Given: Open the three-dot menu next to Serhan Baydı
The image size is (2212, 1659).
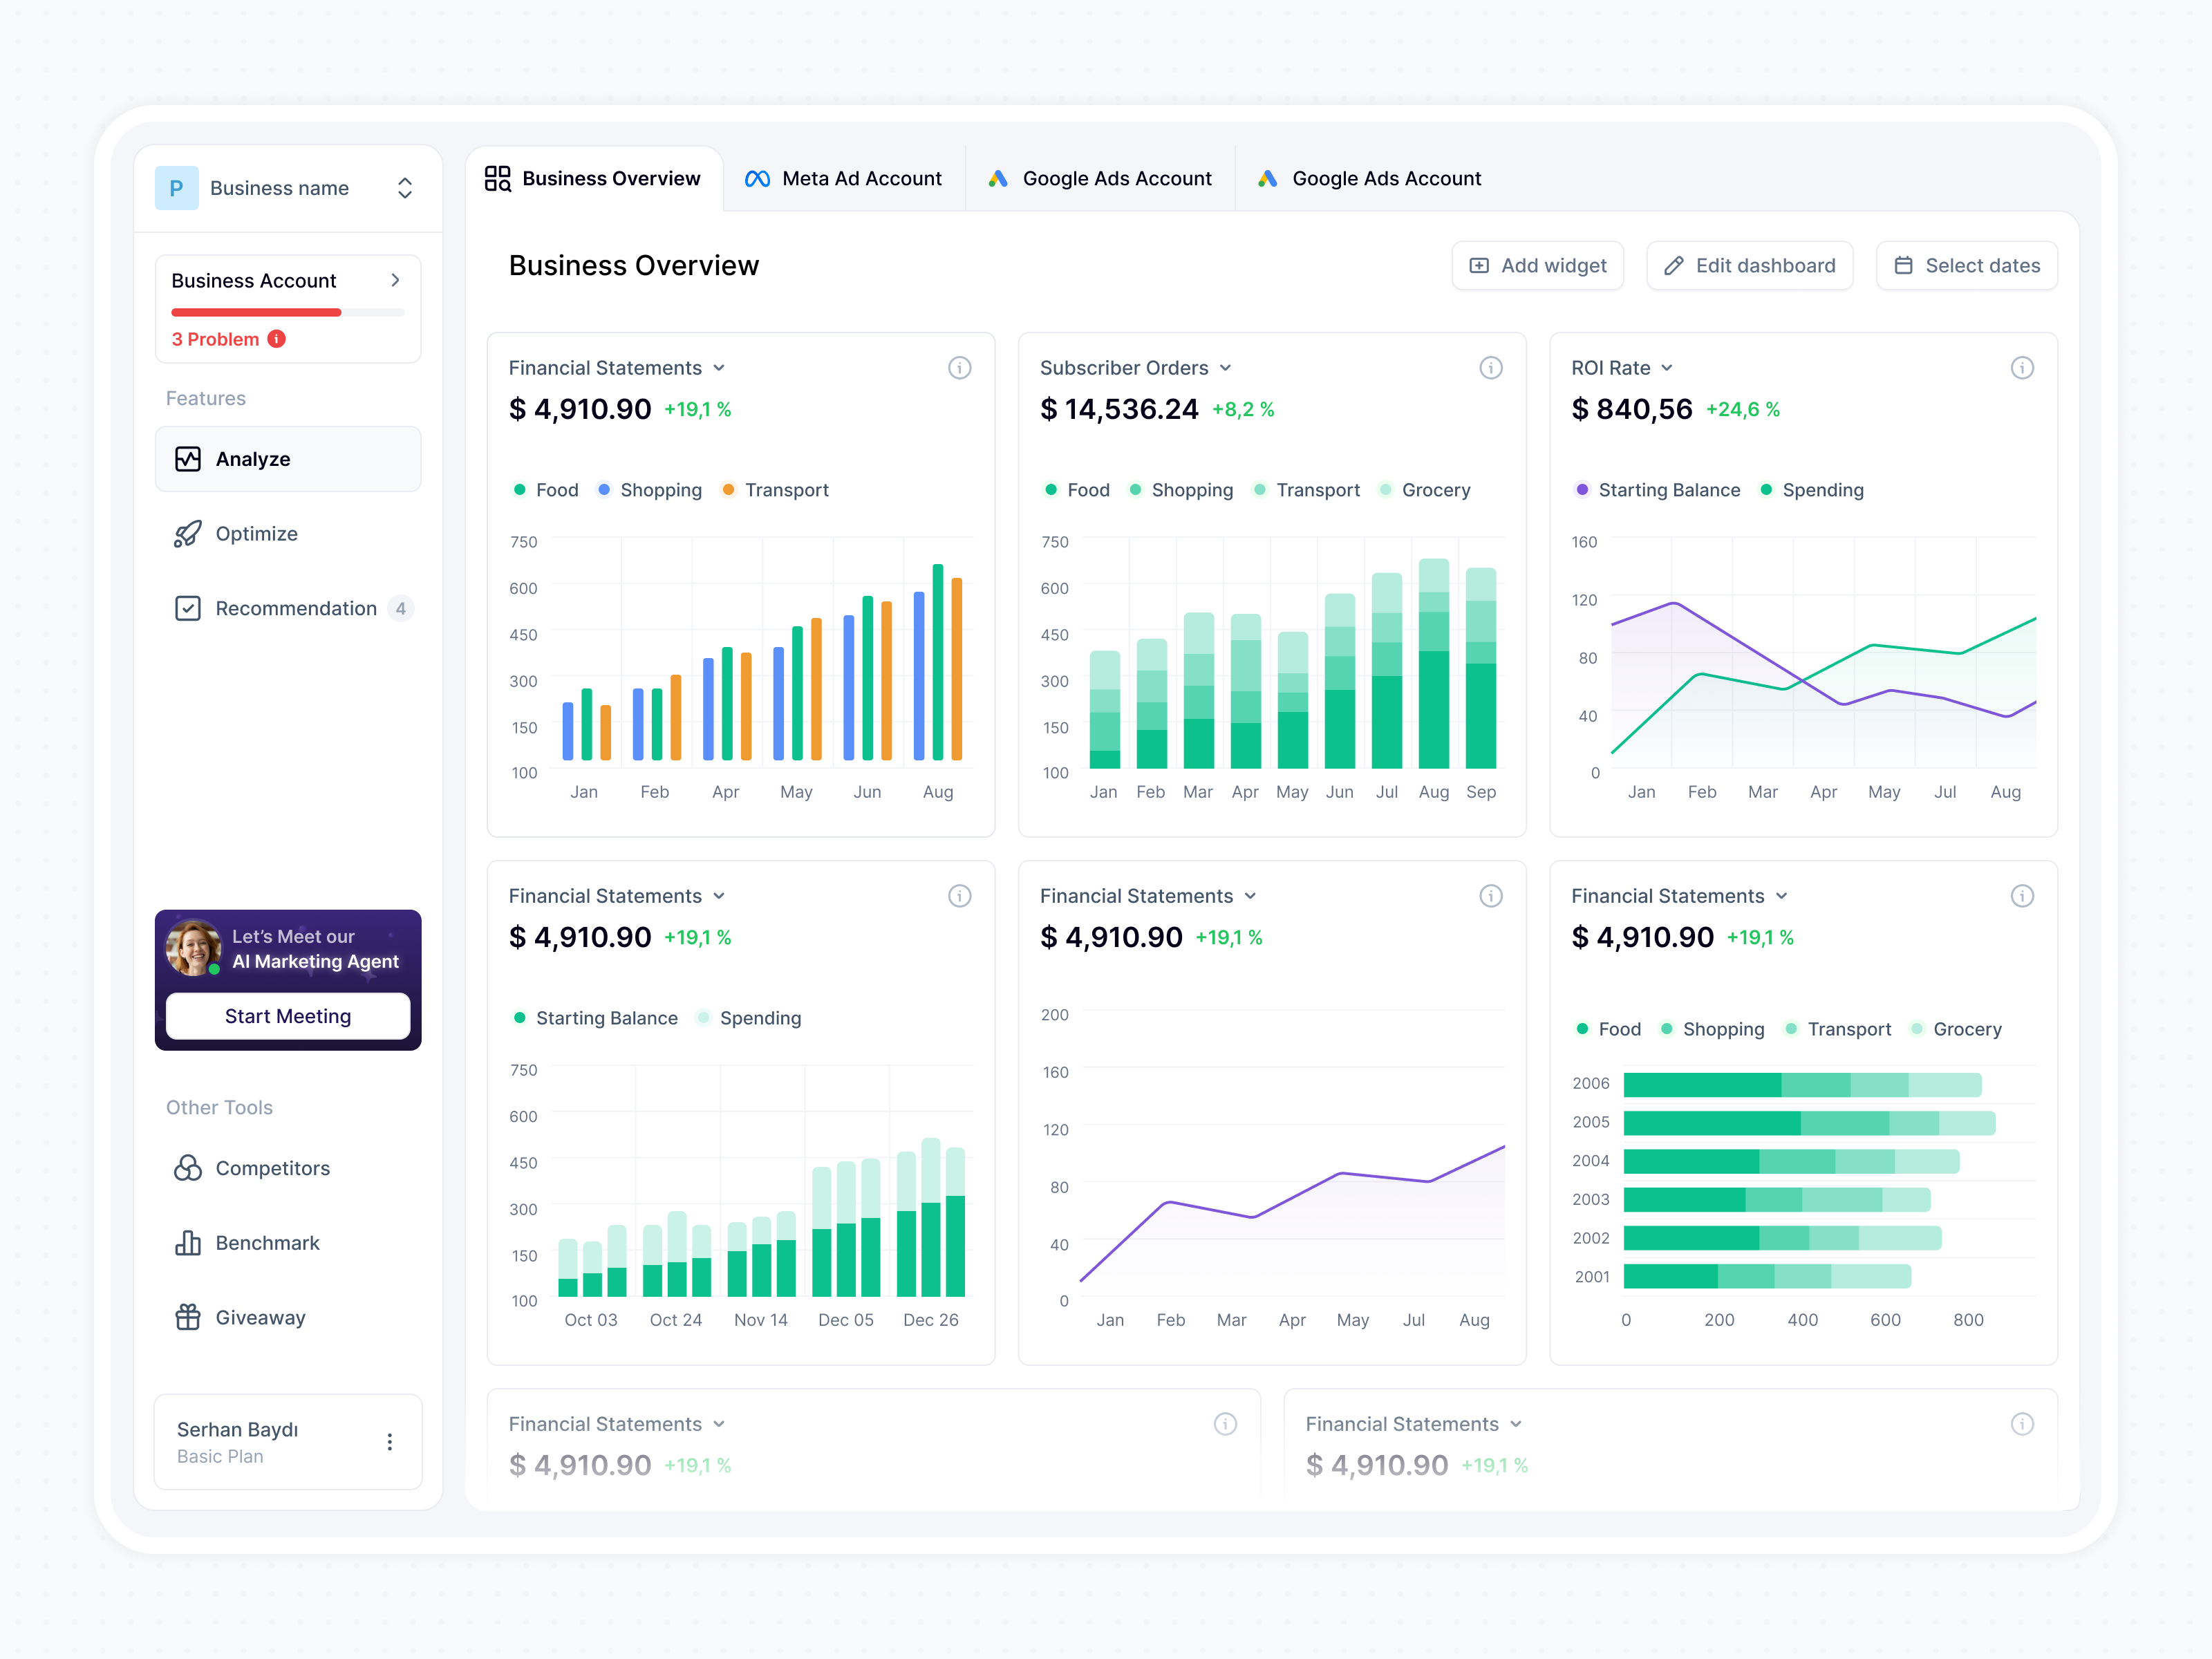Looking at the screenshot, I should pyautogui.click(x=390, y=1441).
